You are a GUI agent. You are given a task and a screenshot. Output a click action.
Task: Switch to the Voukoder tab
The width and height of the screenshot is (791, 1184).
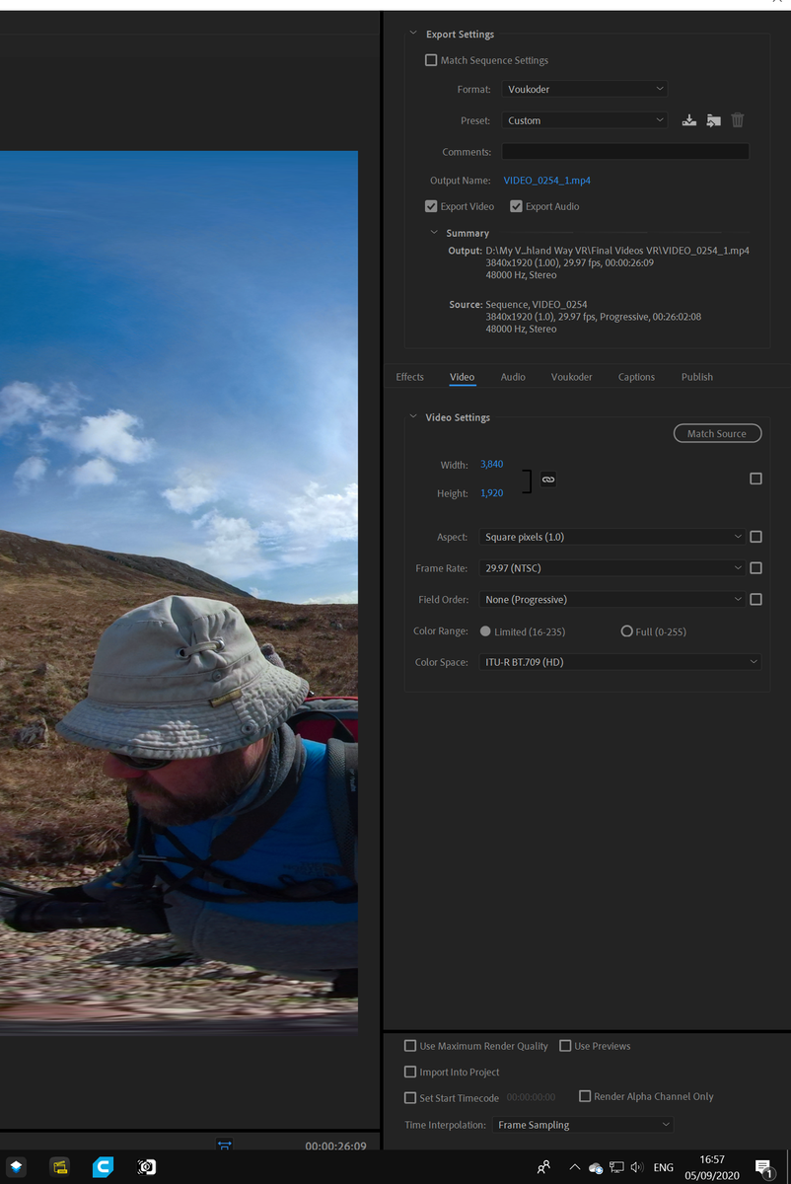pyautogui.click(x=571, y=377)
